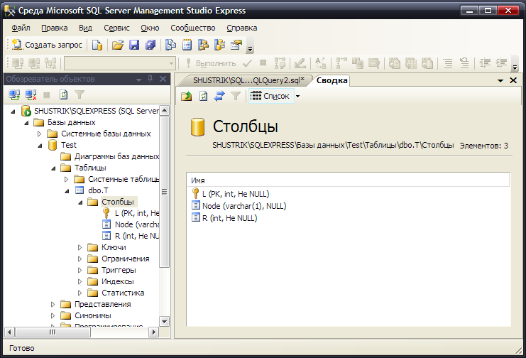Click the Создать запрос new query button
The height and width of the screenshot is (358, 526).
47,45
